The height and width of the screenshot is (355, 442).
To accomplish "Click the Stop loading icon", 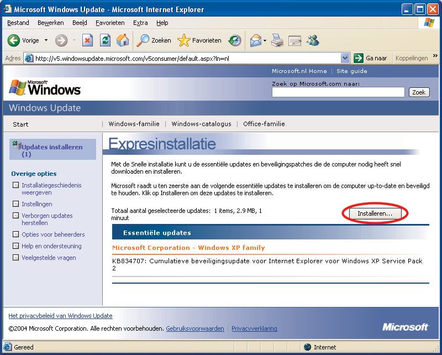I will [x=87, y=40].
